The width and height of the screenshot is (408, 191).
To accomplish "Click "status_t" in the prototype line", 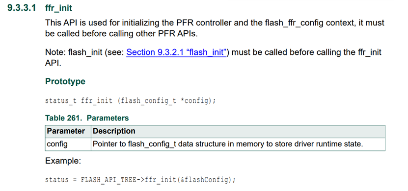I will pos(61,101).
